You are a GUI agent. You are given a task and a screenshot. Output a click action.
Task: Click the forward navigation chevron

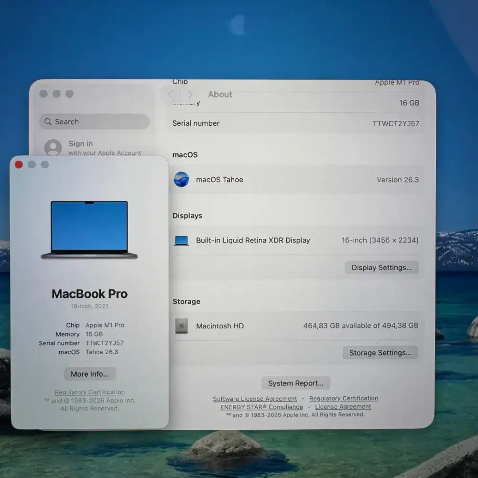click(190, 94)
